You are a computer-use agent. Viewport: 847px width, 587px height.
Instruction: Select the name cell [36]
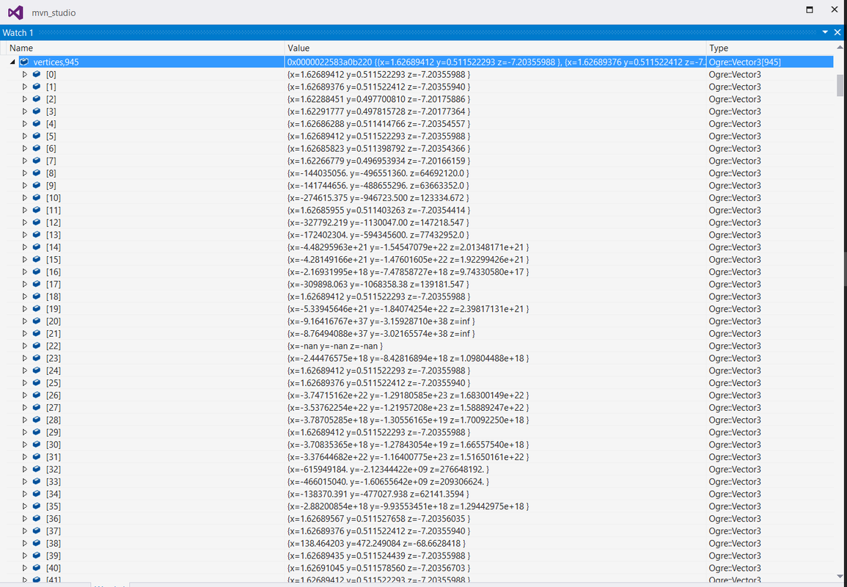pos(54,519)
